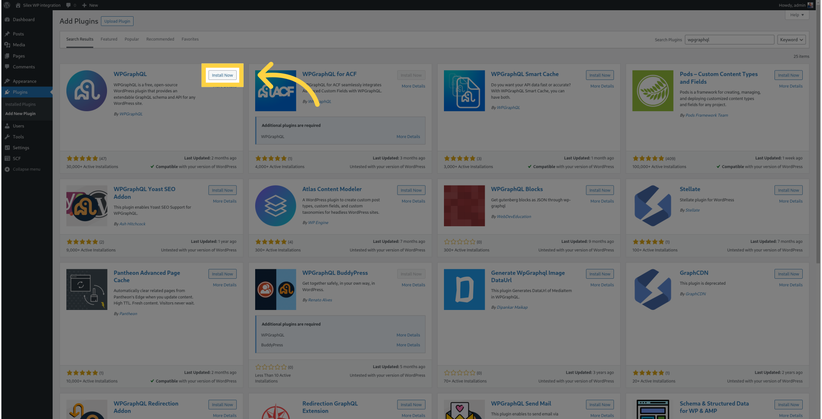Viewport: 822px width, 419px height.
Task: Install Atlas Content Modeler plugin
Action: (x=411, y=190)
